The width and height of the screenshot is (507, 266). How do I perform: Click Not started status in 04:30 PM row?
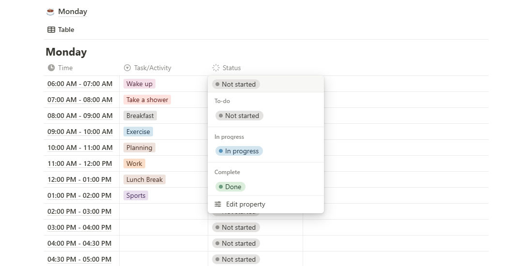click(236, 259)
